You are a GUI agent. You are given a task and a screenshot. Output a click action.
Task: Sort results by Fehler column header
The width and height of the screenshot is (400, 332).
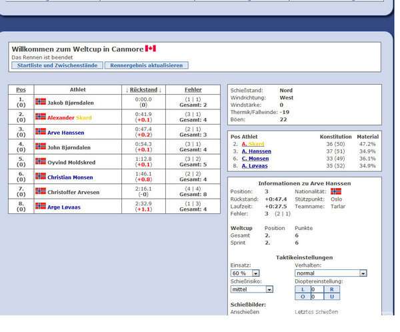coord(193,89)
